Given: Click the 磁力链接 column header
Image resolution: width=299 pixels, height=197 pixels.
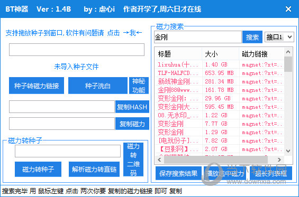Looking at the screenshot, I should pyautogui.click(x=261, y=54).
